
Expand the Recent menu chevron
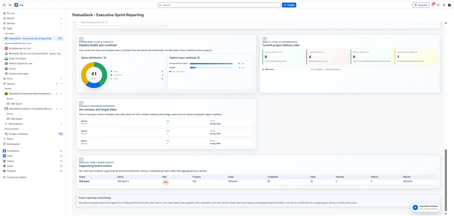click(61, 18)
